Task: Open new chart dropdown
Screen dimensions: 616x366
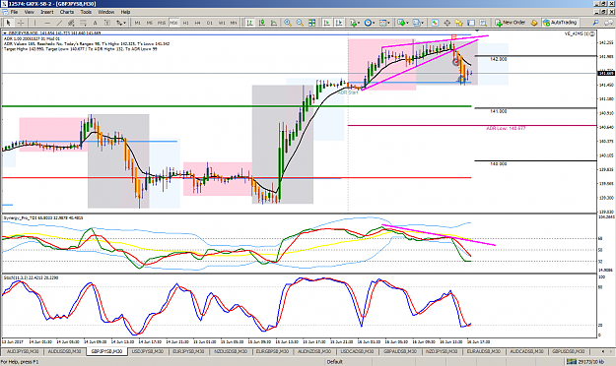Action: tap(403, 23)
